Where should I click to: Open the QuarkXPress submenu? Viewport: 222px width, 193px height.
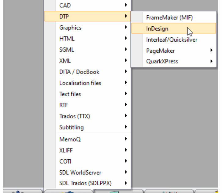coord(174,61)
